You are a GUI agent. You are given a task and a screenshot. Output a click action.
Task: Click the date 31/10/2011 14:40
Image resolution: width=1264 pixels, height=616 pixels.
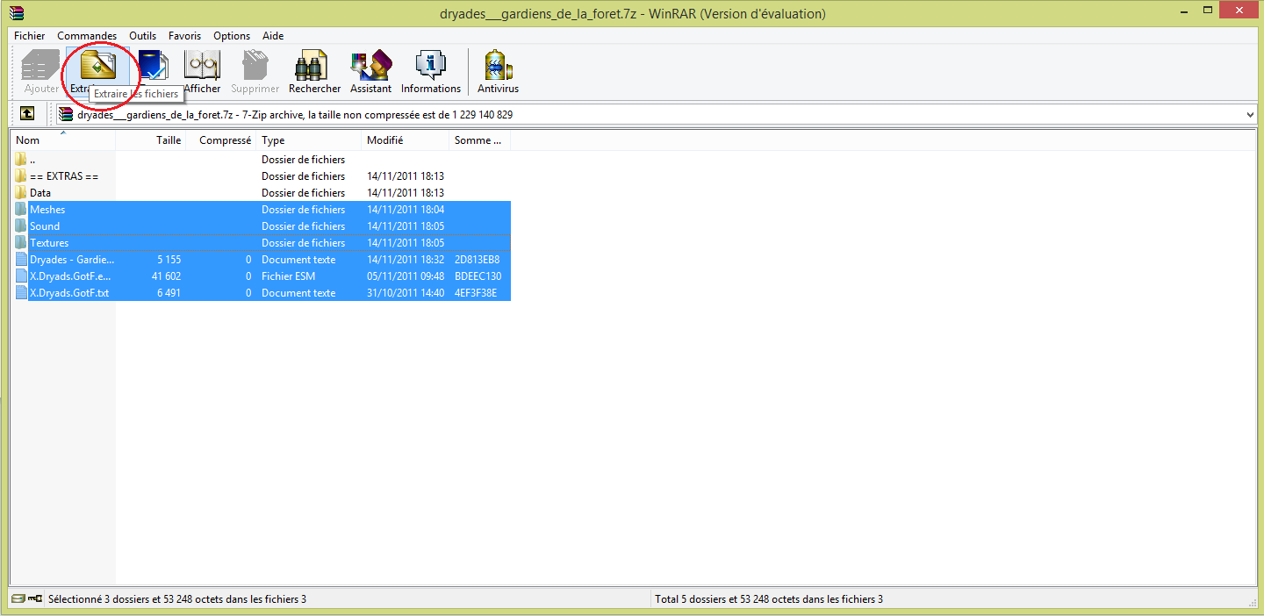pos(406,293)
